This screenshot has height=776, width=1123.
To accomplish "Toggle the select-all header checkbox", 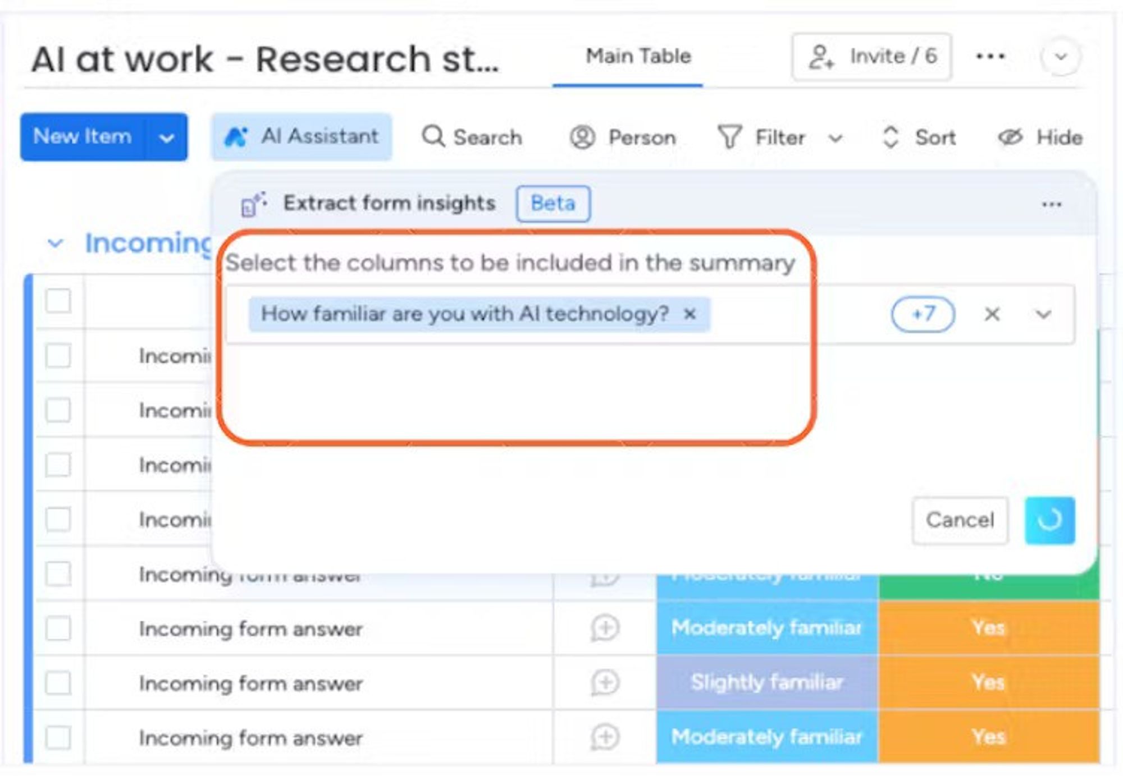I will click(x=58, y=301).
